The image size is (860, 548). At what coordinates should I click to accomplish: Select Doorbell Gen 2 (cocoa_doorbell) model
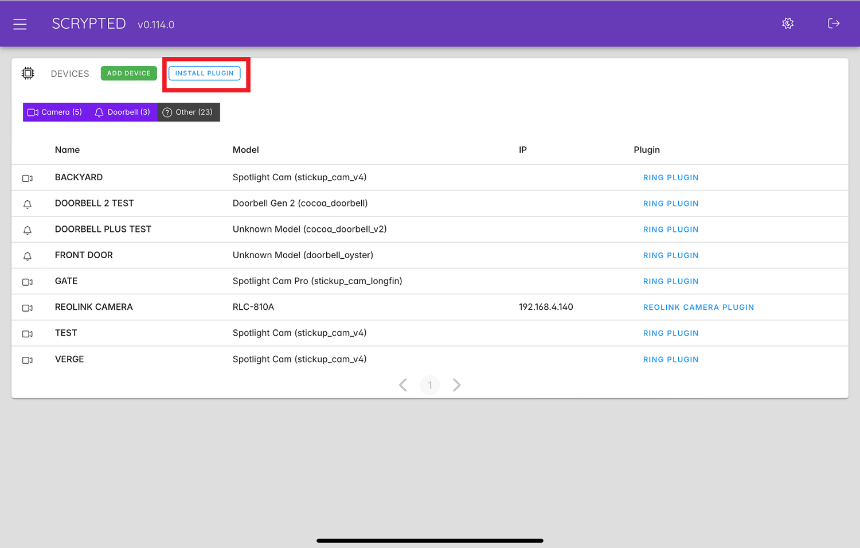[300, 203]
